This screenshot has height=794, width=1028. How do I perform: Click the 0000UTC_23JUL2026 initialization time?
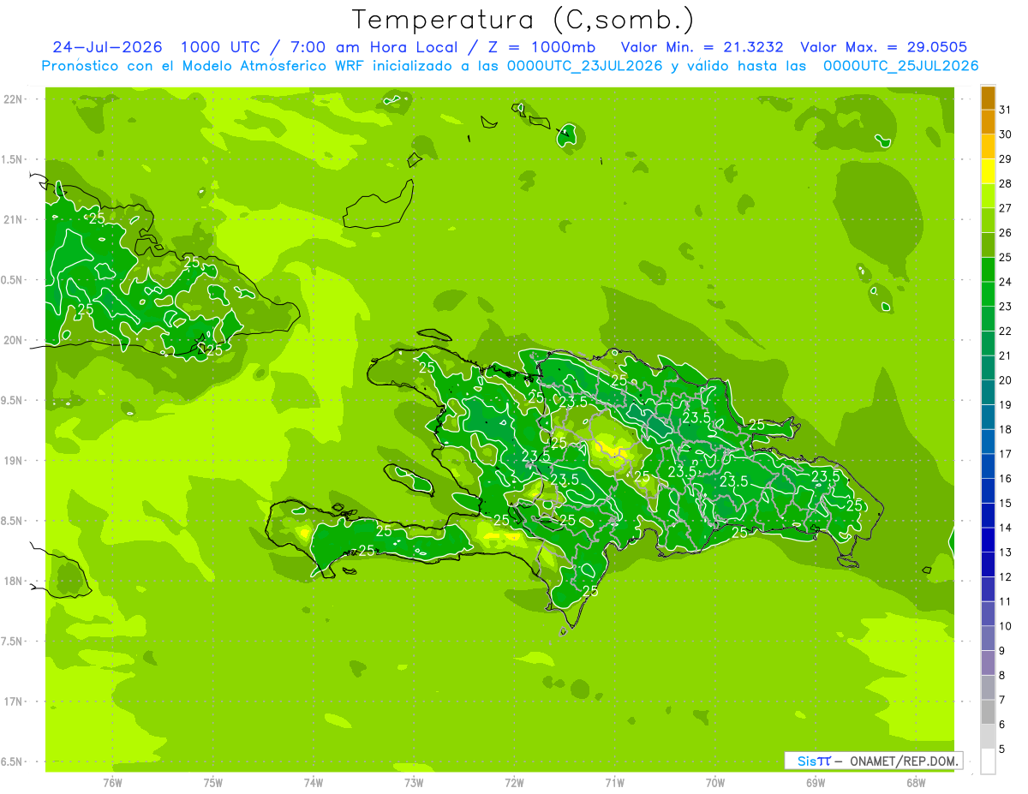click(585, 66)
